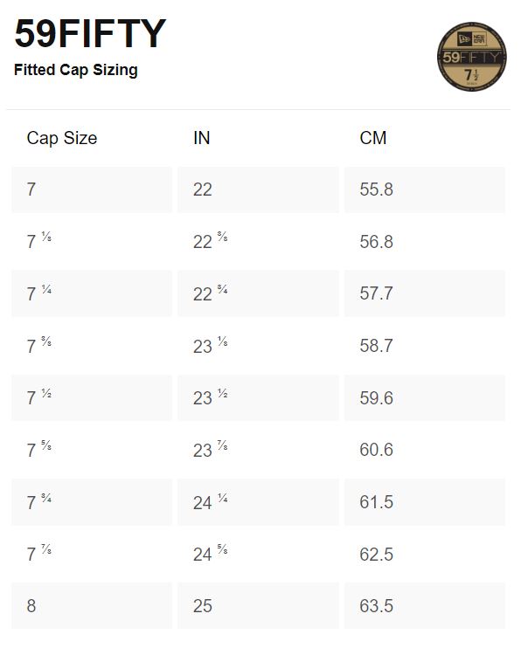Select the 22 inches cell
The image size is (521, 655).
[x=258, y=190]
